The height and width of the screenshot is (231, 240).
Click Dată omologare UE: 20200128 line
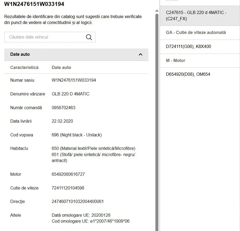(x=81, y=215)
